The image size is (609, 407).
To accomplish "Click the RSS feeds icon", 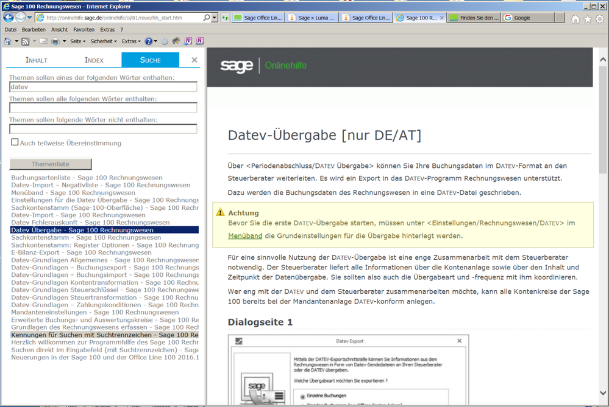I will (25, 41).
